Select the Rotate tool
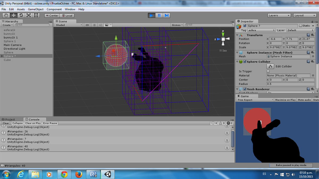The width and height of the screenshot is (319, 179). click(21, 15)
